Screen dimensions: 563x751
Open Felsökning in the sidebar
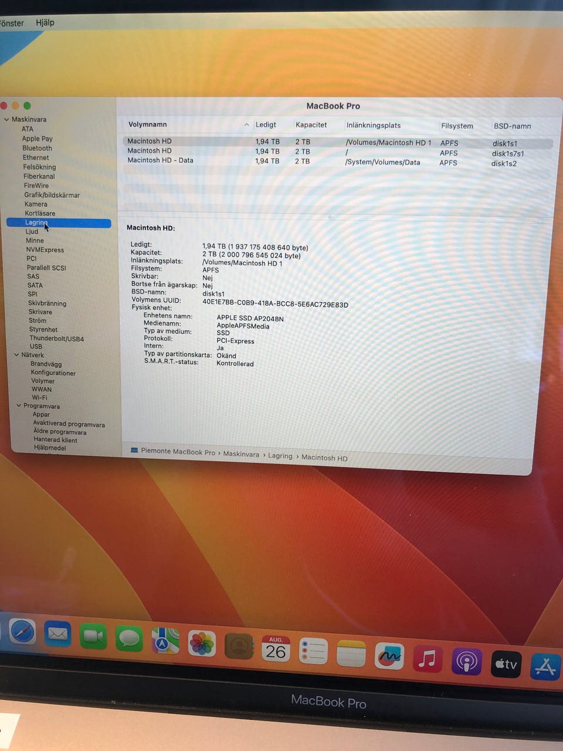39,167
